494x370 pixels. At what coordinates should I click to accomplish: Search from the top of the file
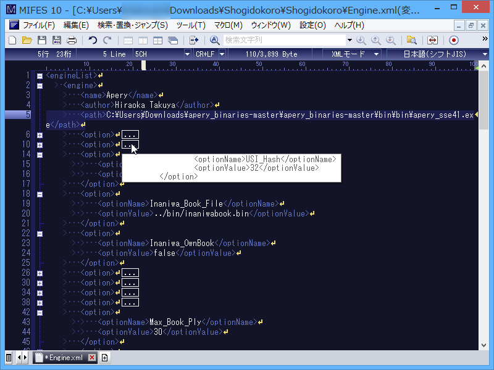391,40
